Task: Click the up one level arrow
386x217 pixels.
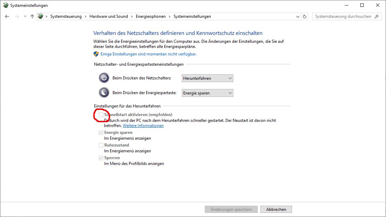Action: click(x=32, y=16)
